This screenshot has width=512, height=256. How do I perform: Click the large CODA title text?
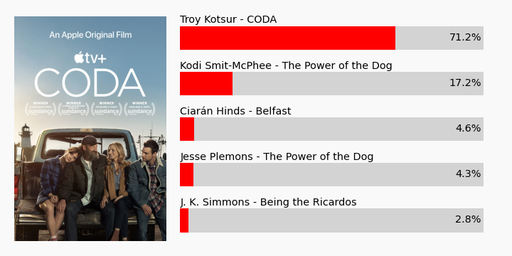[x=90, y=82]
